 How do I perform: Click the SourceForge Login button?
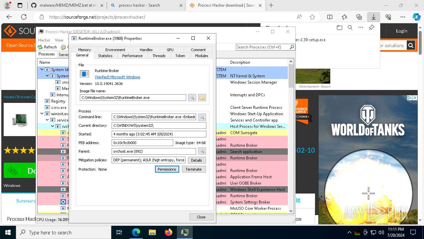click(401, 31)
